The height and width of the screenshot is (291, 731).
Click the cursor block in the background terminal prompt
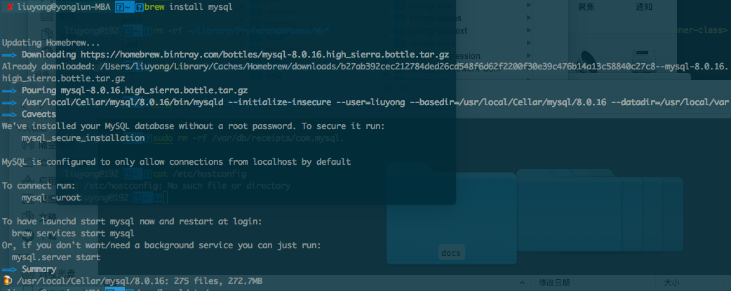coord(165,198)
